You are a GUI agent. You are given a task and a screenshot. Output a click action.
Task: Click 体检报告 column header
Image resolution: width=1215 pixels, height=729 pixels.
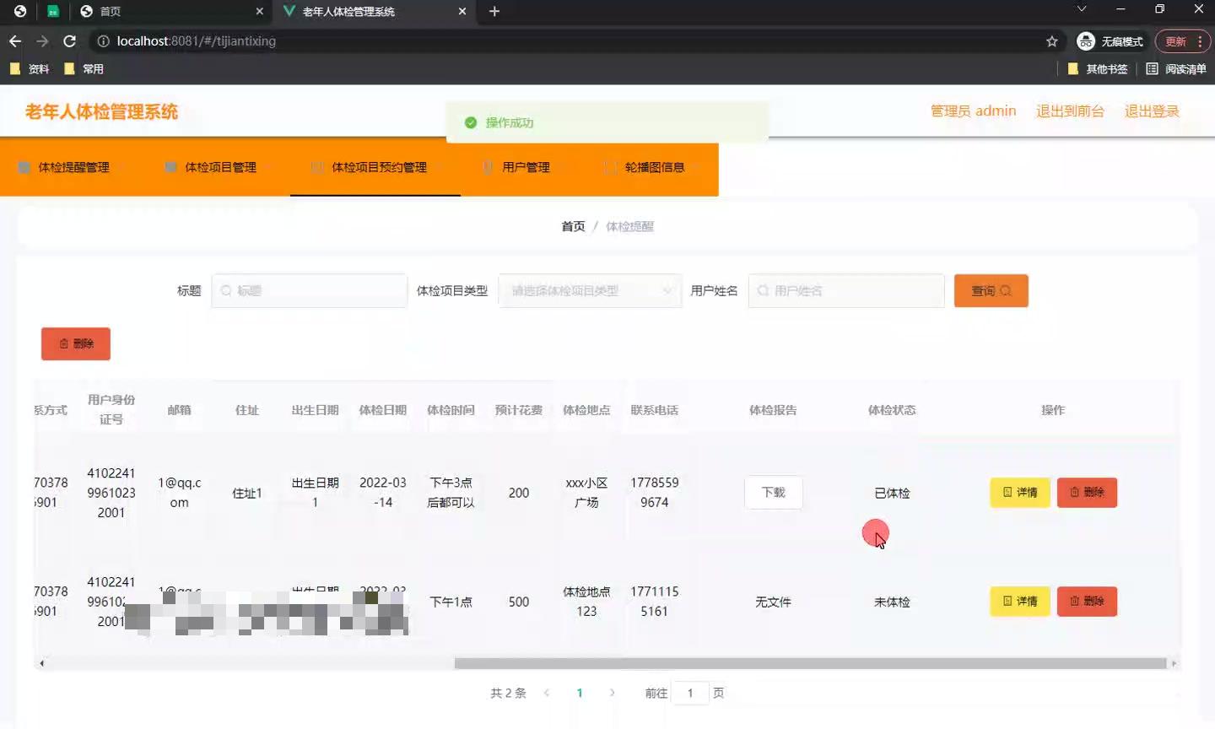coord(773,410)
